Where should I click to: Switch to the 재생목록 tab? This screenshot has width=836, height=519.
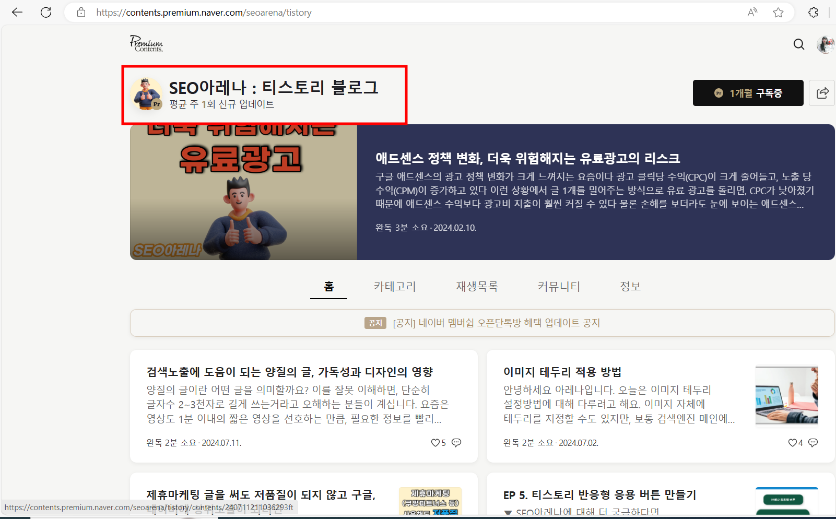tap(477, 286)
